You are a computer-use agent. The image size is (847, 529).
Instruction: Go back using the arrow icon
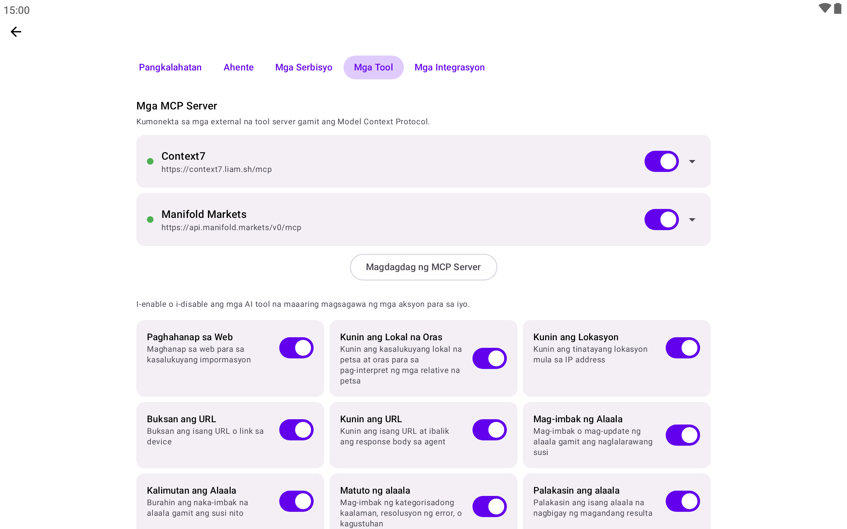[16, 32]
